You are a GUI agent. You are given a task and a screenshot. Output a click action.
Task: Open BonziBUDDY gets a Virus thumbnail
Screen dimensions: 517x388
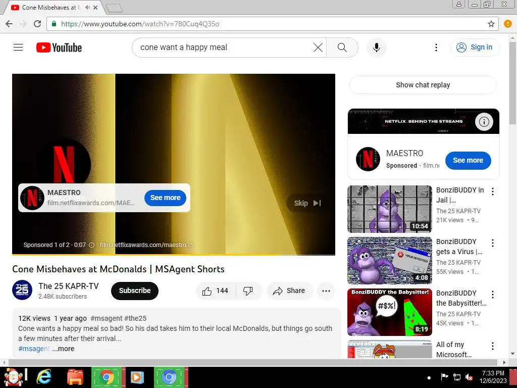pyautogui.click(x=389, y=260)
